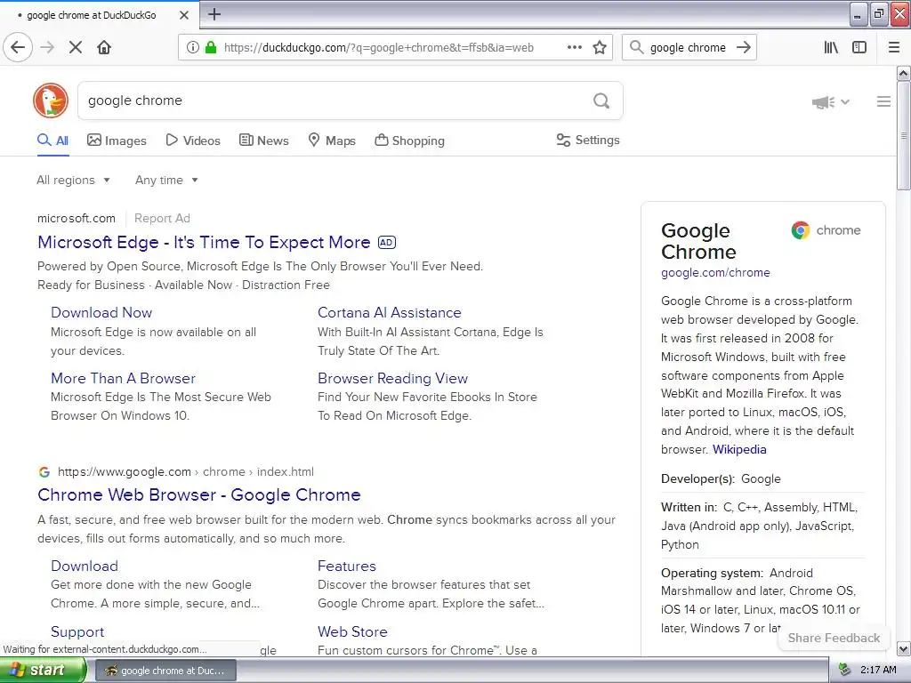This screenshot has height=683, width=911.
Task: Click the scrollbar up arrow
Action: coord(903,73)
